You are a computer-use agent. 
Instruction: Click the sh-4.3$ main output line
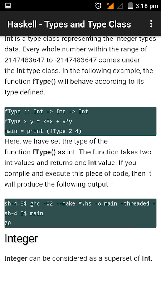(24, 213)
